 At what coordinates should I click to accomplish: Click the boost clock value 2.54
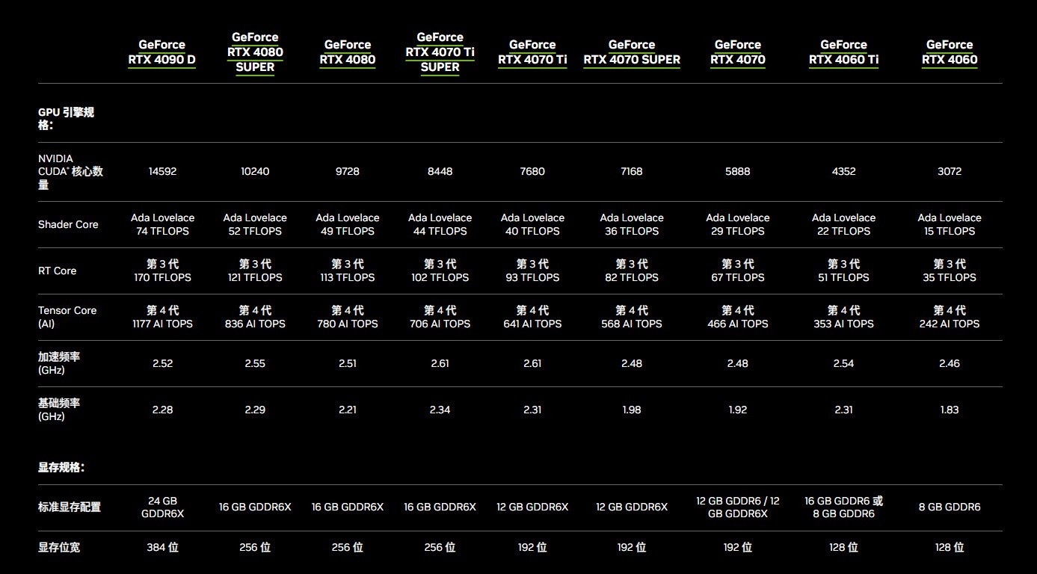843,364
